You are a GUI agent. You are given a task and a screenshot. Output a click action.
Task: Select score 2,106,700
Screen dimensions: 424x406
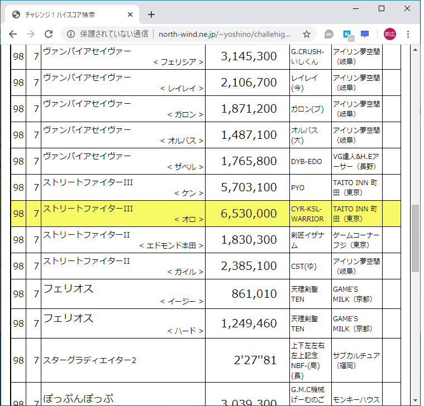coord(249,83)
